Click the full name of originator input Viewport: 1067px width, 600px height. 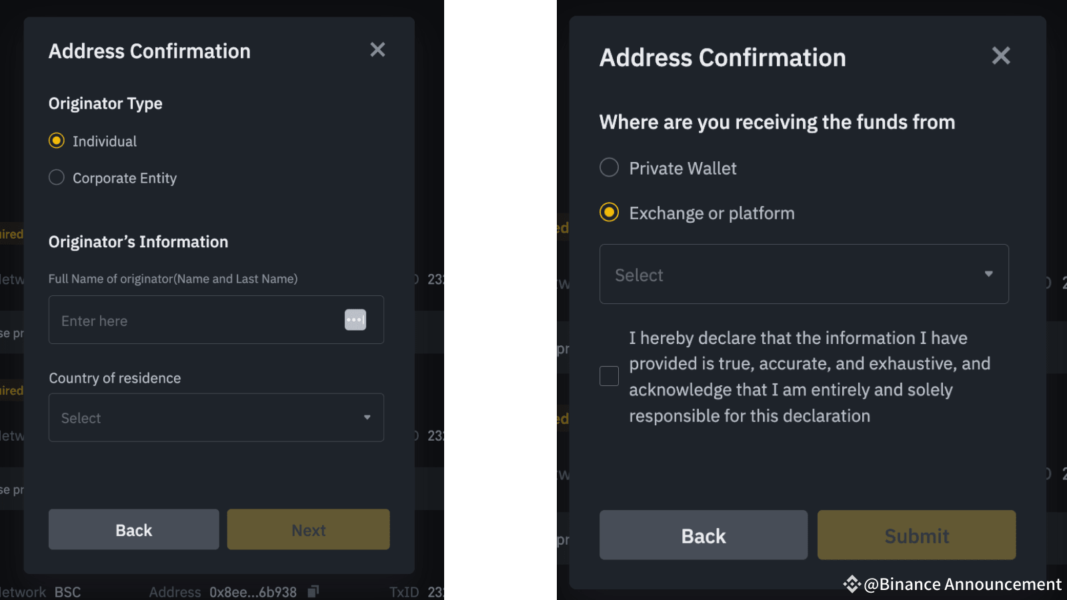click(x=193, y=320)
